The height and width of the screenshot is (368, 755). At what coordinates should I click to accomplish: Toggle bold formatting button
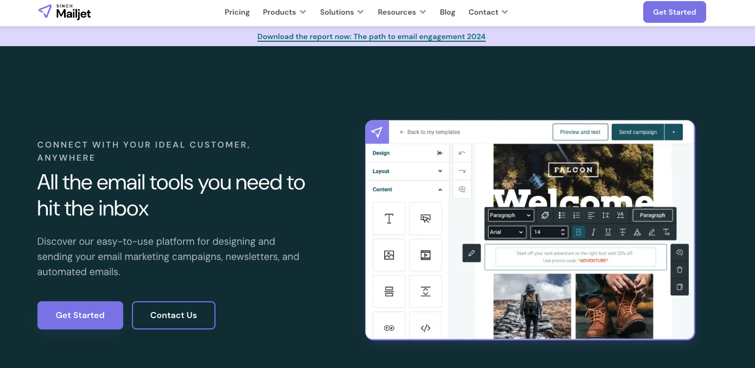(x=579, y=232)
